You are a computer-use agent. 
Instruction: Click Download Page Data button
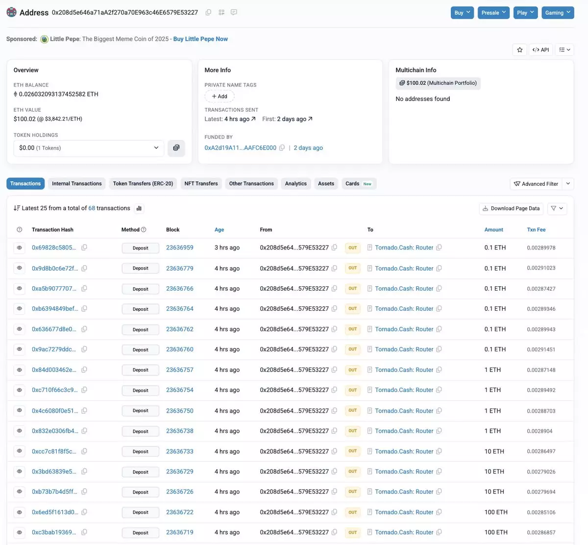(x=511, y=208)
